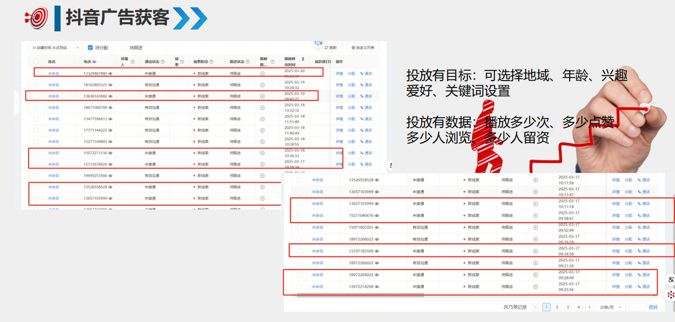
Task: Go to next page arrow in pagination
Action: [x=590, y=307]
